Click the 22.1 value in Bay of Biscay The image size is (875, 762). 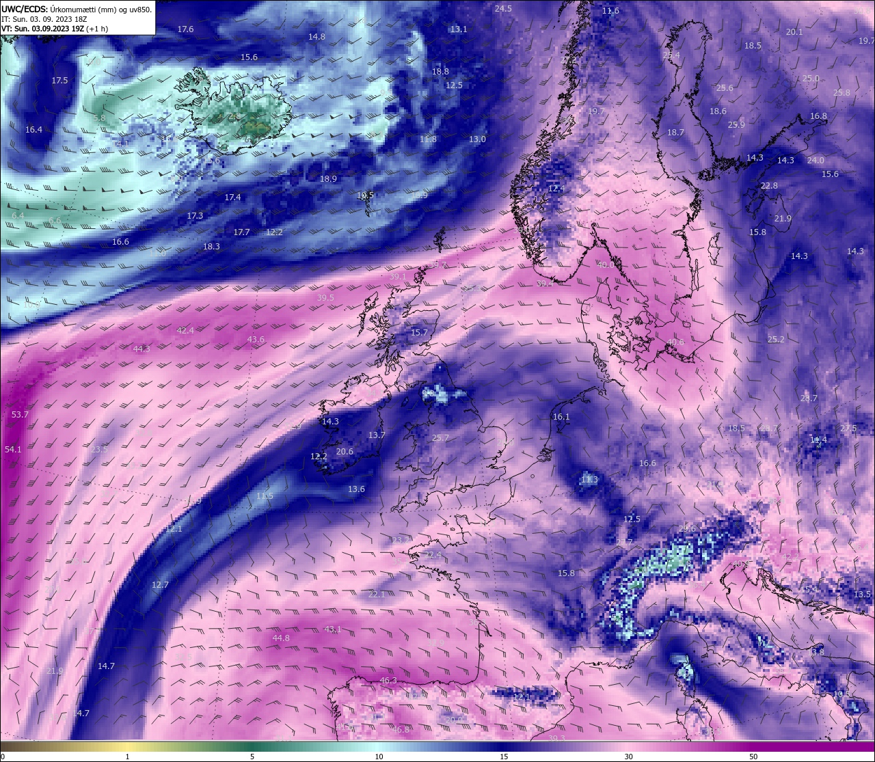point(377,595)
